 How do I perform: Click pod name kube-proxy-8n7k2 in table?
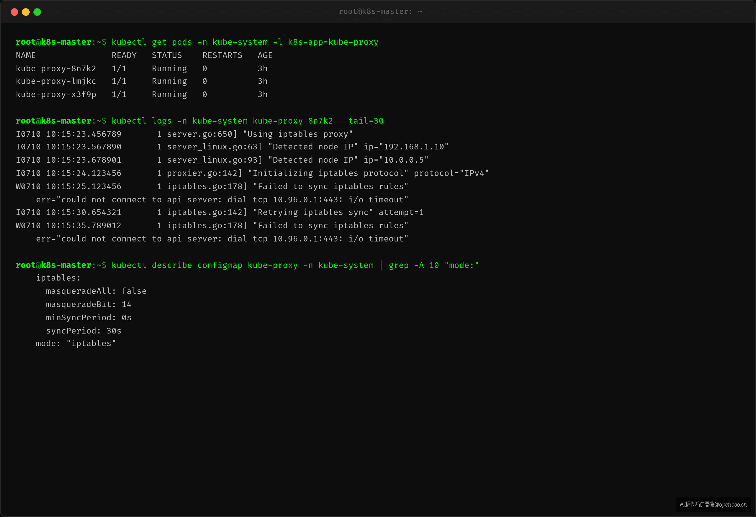(56, 68)
